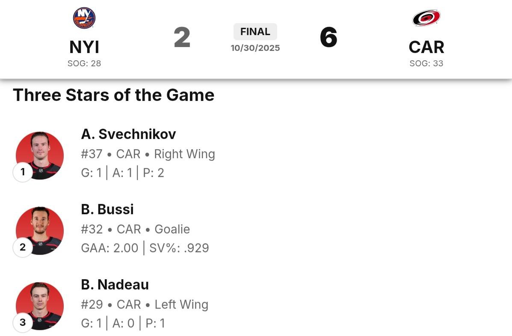Click the Hurricanes score of 6
The width and height of the screenshot is (512, 336).
coord(329,38)
